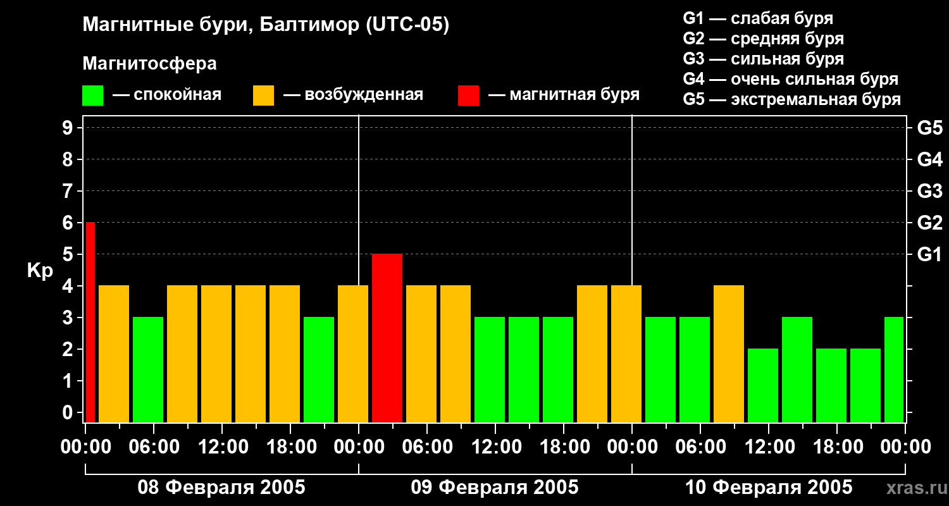Click the 'Kp' axis label
This screenshot has width=949, height=506.
40,270
